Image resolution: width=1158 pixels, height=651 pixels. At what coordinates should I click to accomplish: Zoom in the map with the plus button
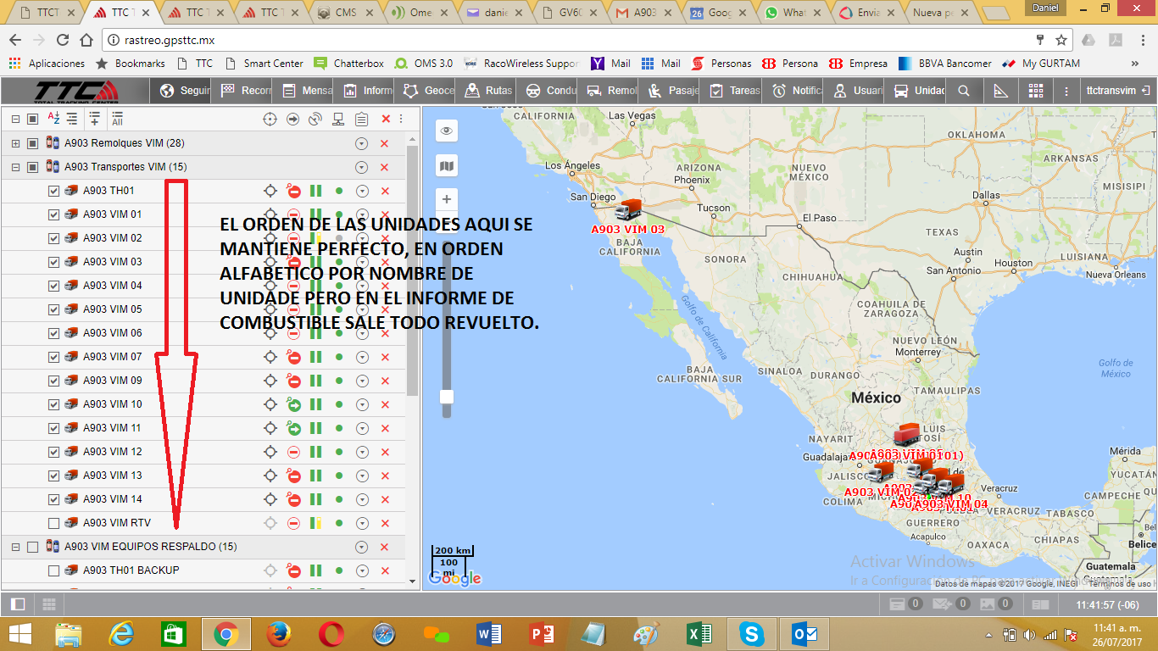tap(447, 199)
